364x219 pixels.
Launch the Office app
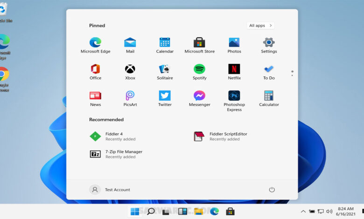pyautogui.click(x=95, y=72)
